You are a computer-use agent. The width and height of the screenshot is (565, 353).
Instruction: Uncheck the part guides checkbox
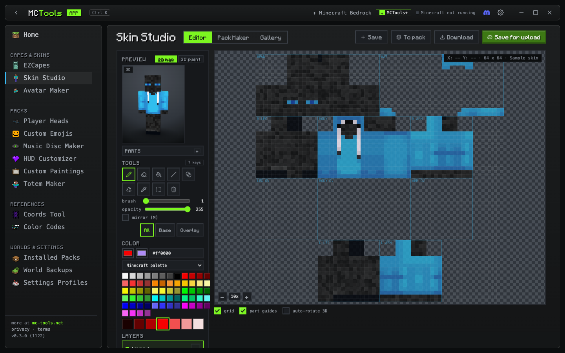pyautogui.click(x=243, y=311)
